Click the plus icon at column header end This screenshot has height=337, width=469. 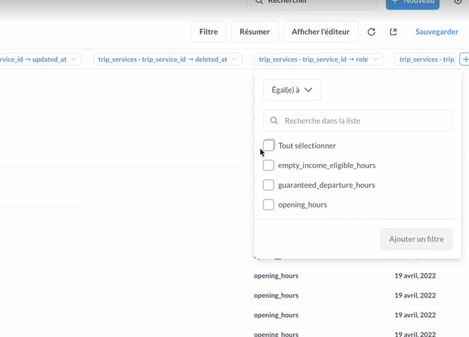click(465, 59)
